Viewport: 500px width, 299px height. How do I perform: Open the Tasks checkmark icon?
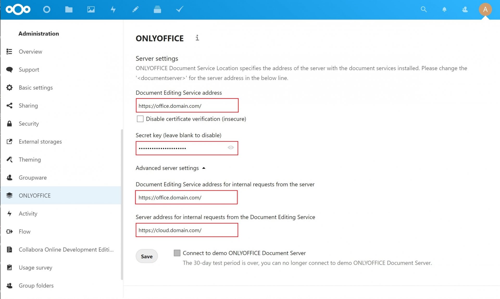click(x=180, y=10)
